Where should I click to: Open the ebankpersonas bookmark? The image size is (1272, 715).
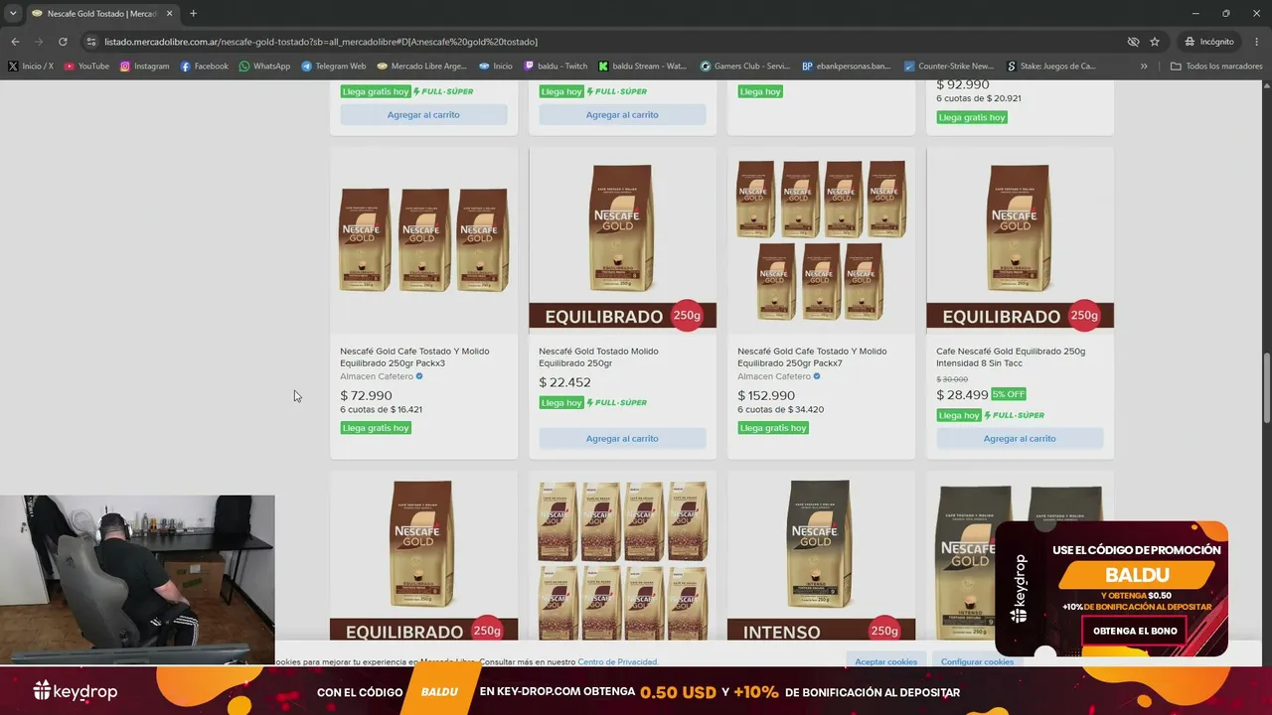click(846, 67)
